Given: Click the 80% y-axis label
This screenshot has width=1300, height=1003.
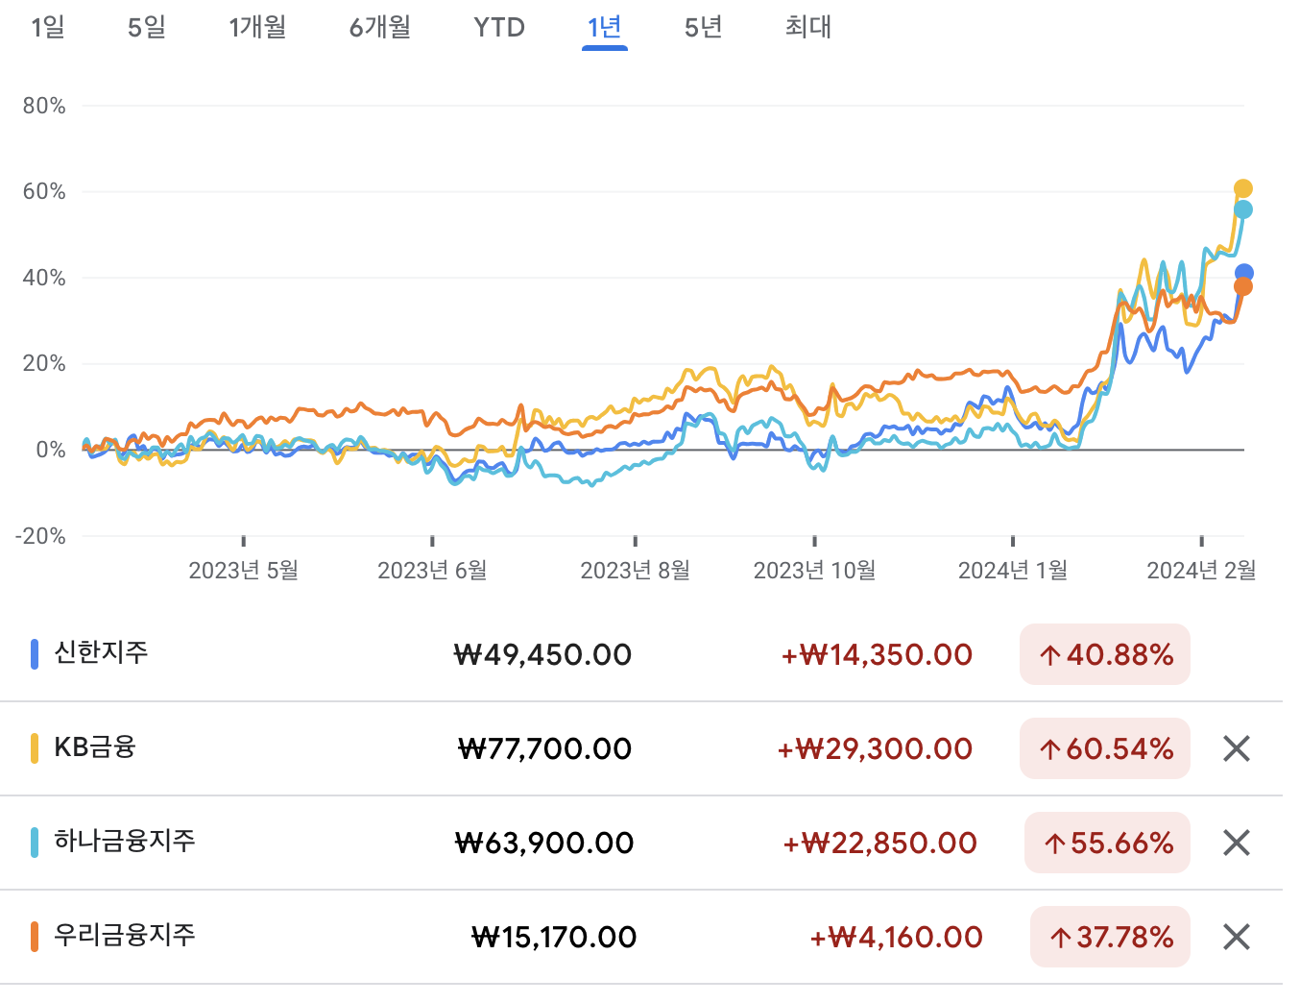Looking at the screenshot, I should [44, 106].
